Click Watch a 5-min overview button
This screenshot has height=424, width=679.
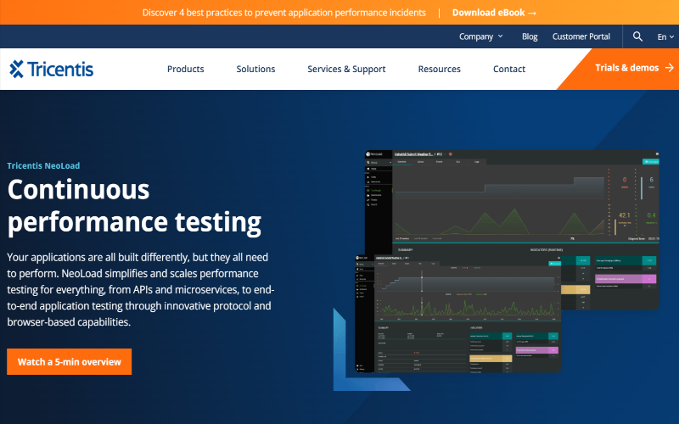click(70, 362)
